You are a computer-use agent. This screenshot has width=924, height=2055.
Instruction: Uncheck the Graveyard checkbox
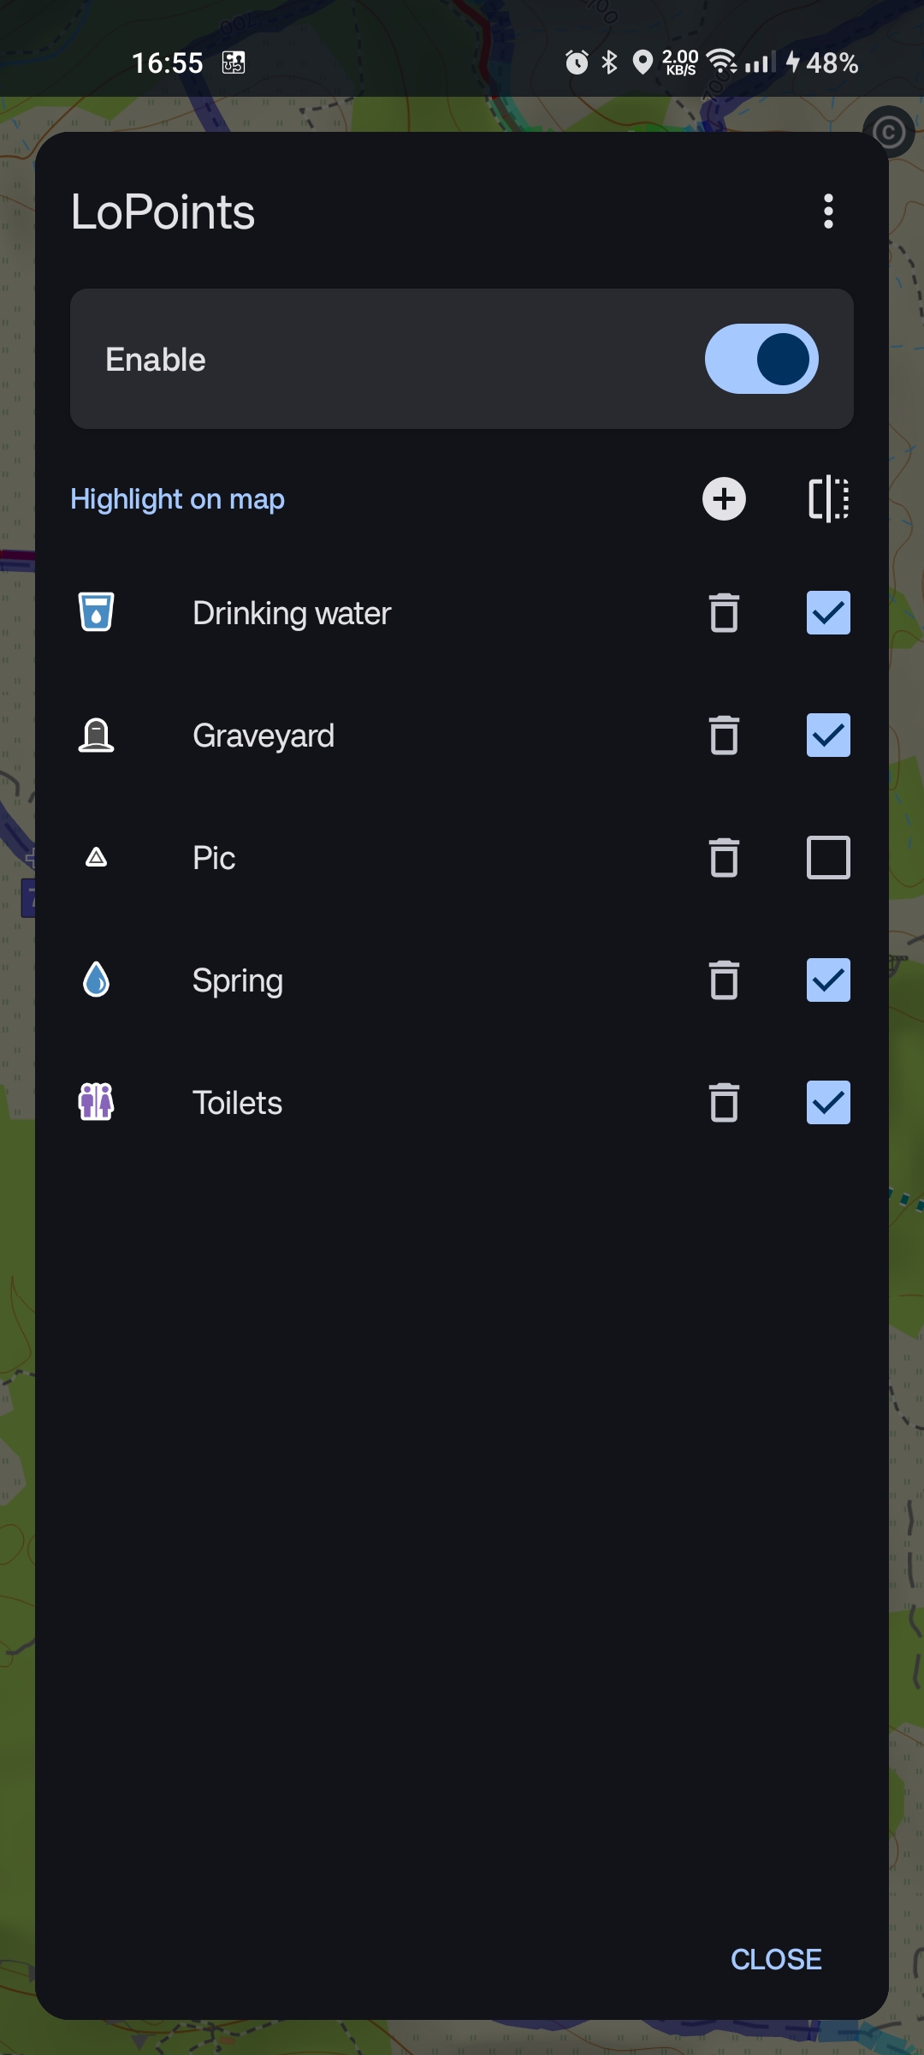click(x=828, y=736)
